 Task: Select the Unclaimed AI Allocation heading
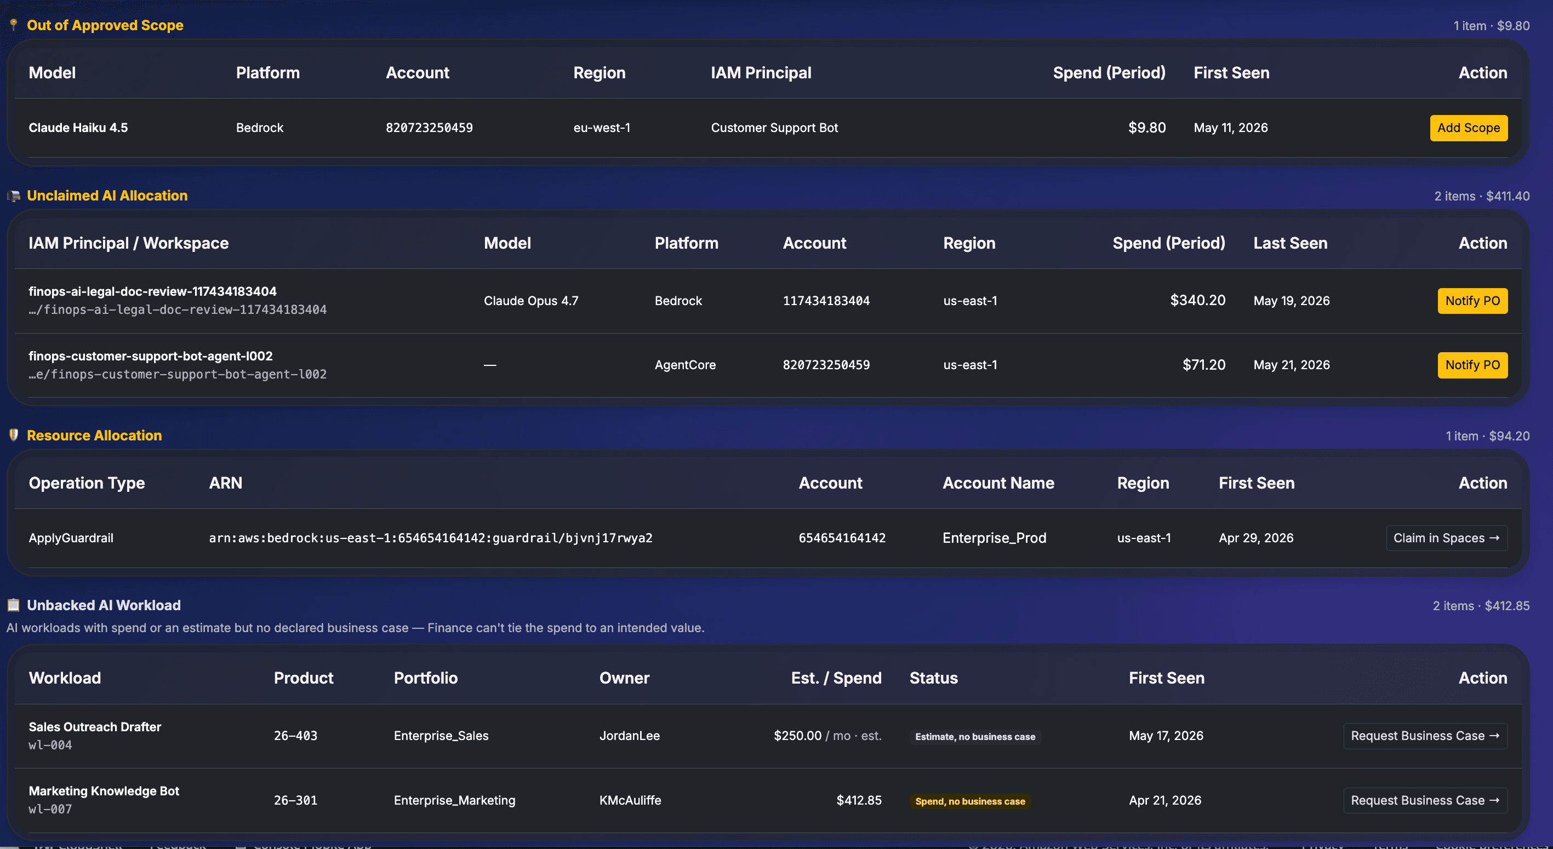(107, 196)
